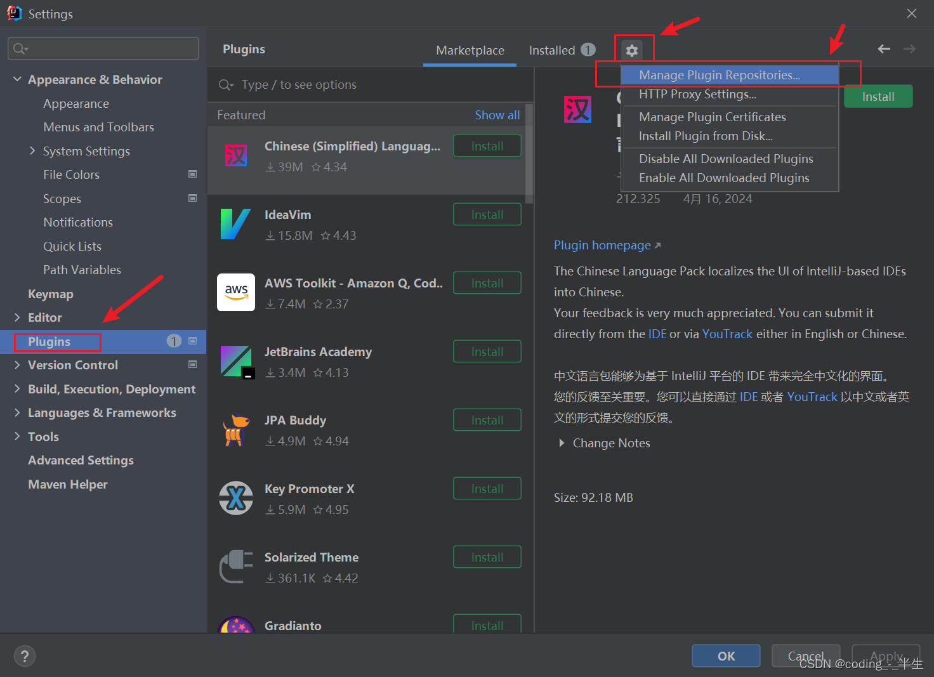This screenshot has height=677, width=934.
Task: Select the Plugins settings item
Action: click(x=103, y=341)
